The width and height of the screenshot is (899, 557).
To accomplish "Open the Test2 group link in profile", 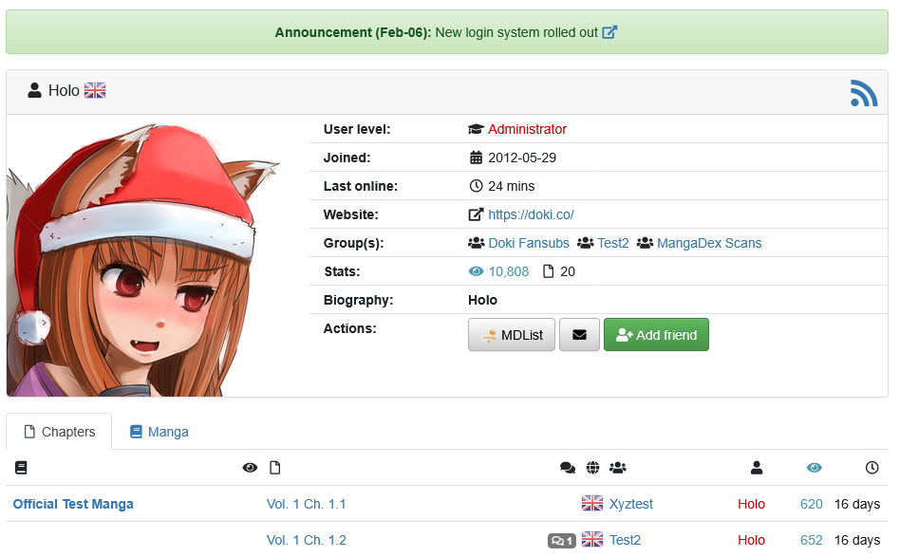I will (x=613, y=243).
